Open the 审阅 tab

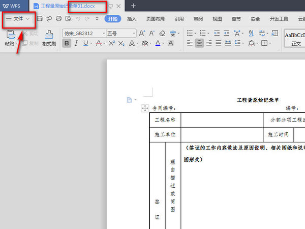point(198,19)
